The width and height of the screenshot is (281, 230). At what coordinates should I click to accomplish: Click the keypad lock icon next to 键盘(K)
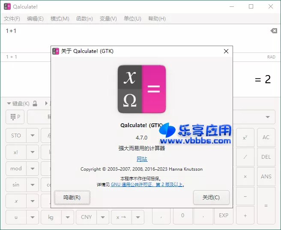tap(35, 103)
